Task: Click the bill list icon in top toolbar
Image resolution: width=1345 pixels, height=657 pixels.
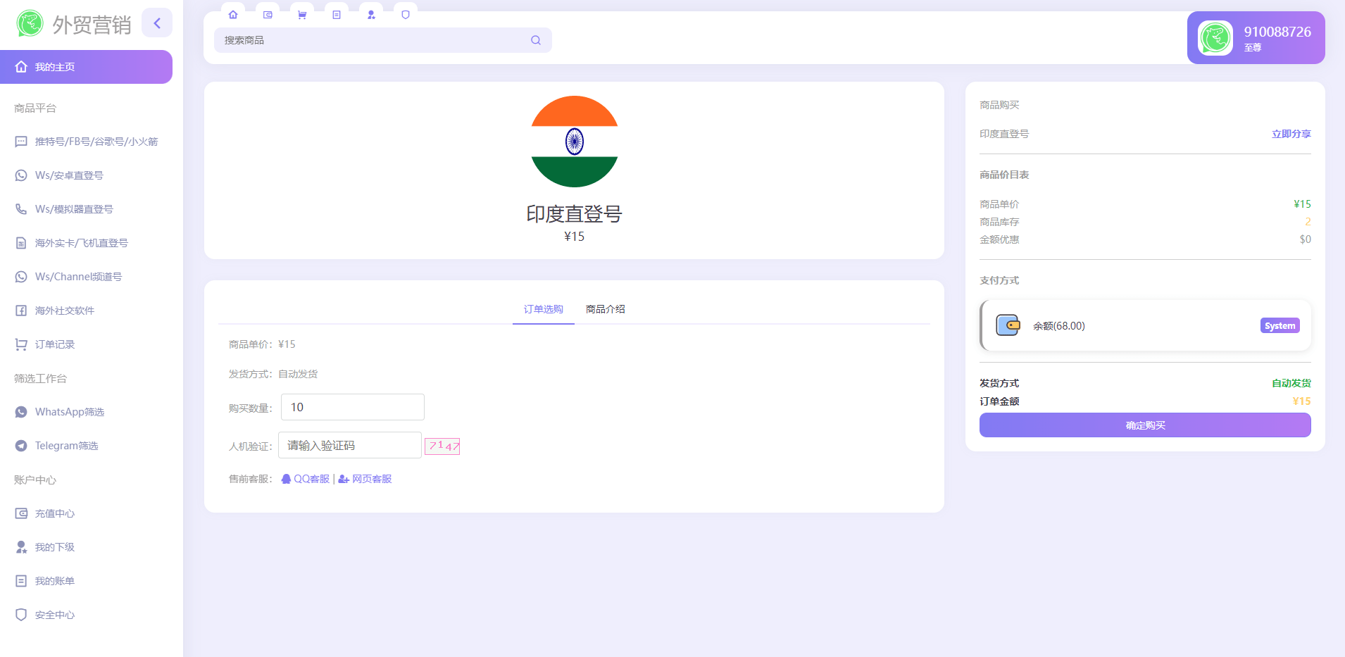Action: click(x=337, y=15)
